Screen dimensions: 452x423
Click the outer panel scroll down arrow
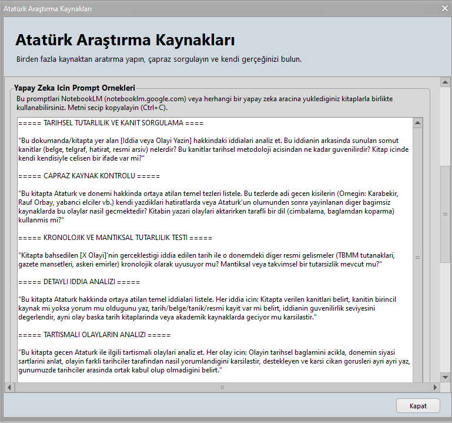click(445, 377)
